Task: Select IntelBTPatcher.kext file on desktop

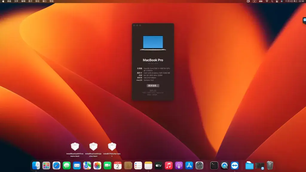Action: tap(112, 150)
